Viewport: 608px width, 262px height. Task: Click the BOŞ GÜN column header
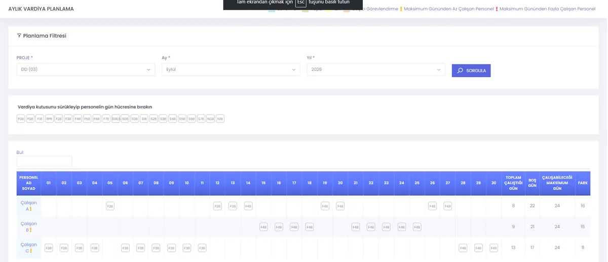tap(532, 183)
